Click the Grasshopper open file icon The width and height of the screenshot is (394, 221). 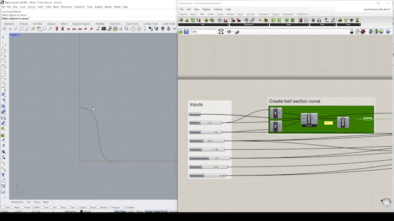point(180,32)
